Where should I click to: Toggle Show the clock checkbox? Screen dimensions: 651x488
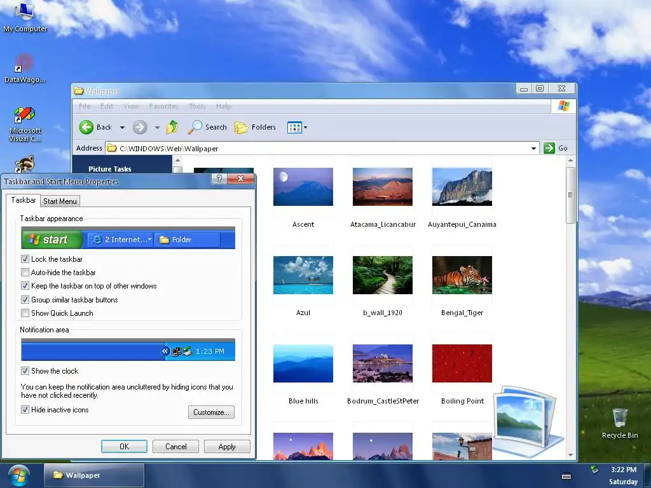pos(25,370)
